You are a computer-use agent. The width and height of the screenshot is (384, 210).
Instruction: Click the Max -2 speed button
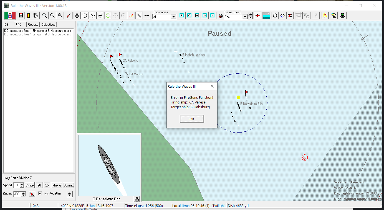click(x=57, y=185)
